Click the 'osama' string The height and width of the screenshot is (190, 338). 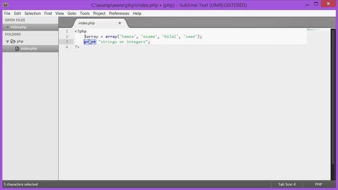149,36
